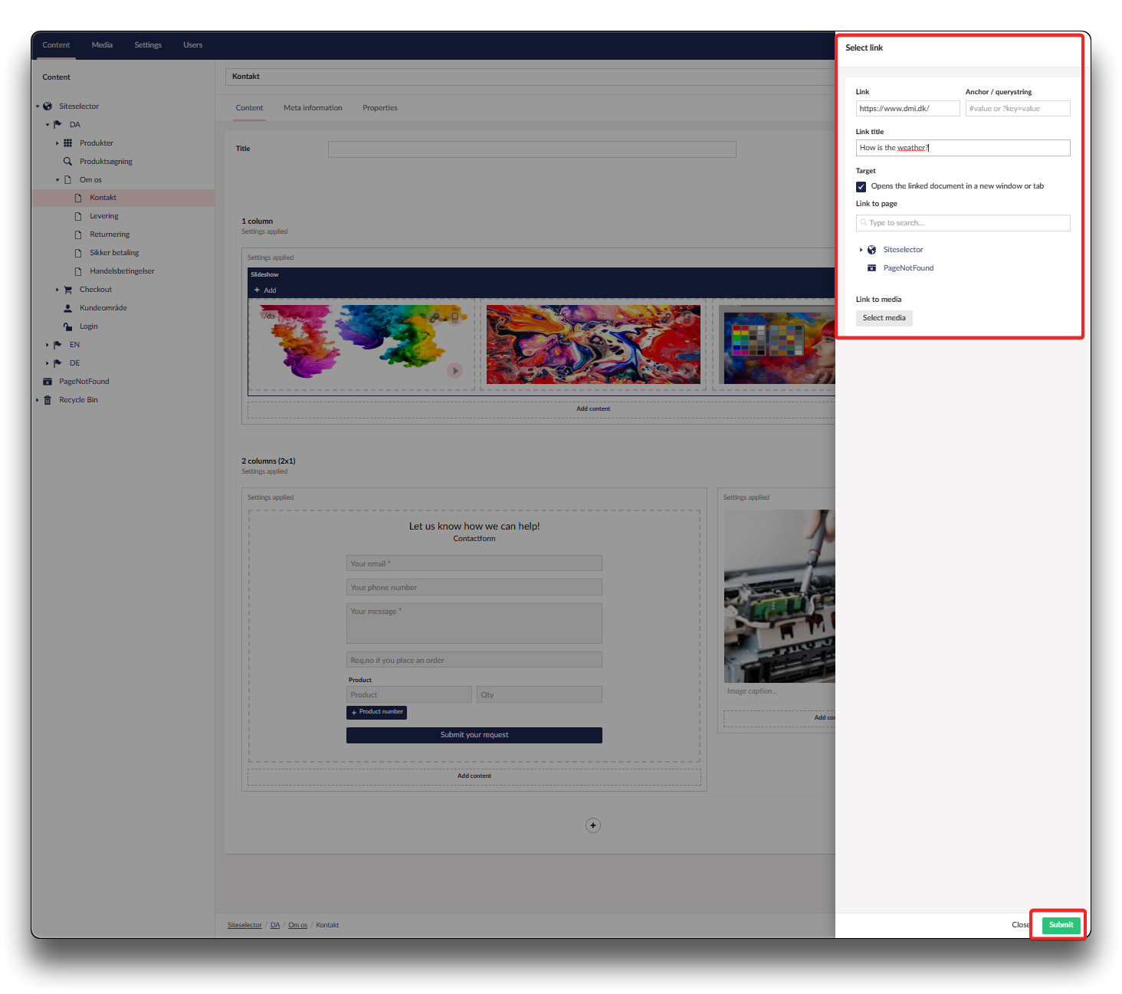This screenshot has height=994, width=1122.
Task: Select the rainbow ink slideshow thumbnail
Action: tap(362, 344)
